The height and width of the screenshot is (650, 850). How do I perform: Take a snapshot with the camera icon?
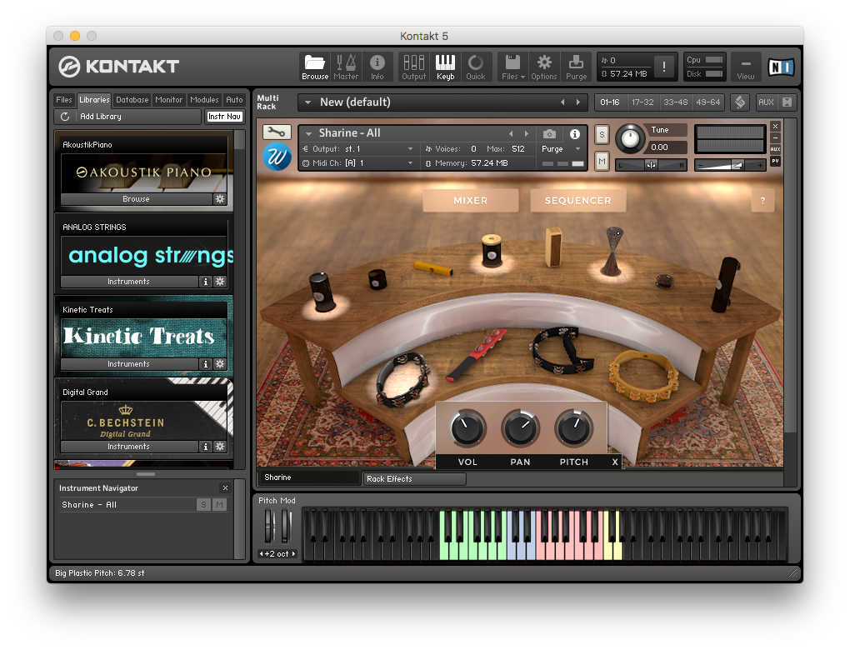(549, 133)
